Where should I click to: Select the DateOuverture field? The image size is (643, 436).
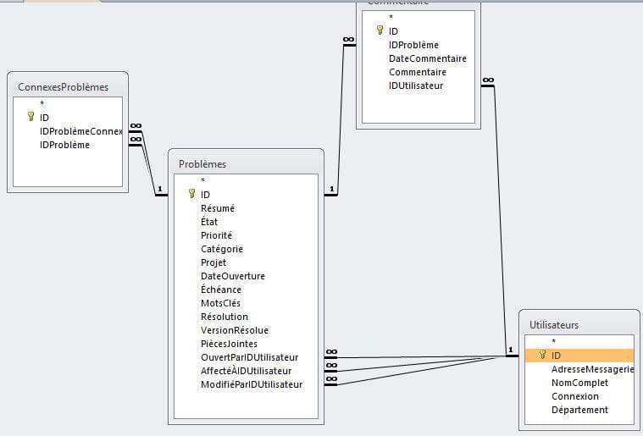(x=246, y=276)
